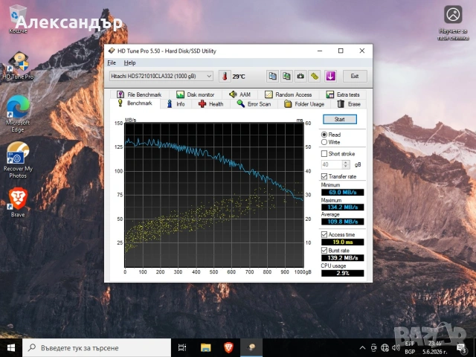476x357 pixels.
Task: Switch to the Health tab
Action: 210,104
